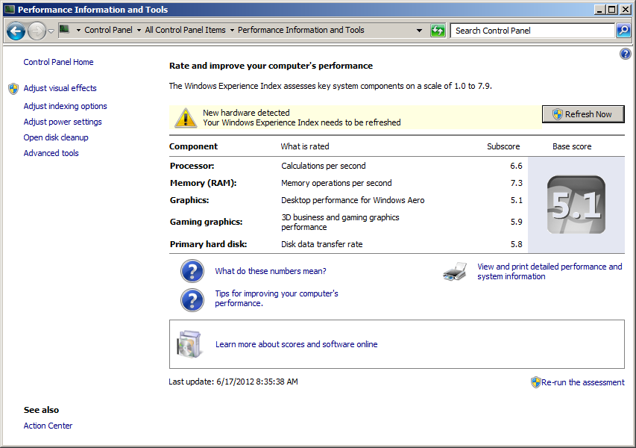Click All Control Panel Items breadcrumb
The image size is (636, 448).
click(x=186, y=30)
